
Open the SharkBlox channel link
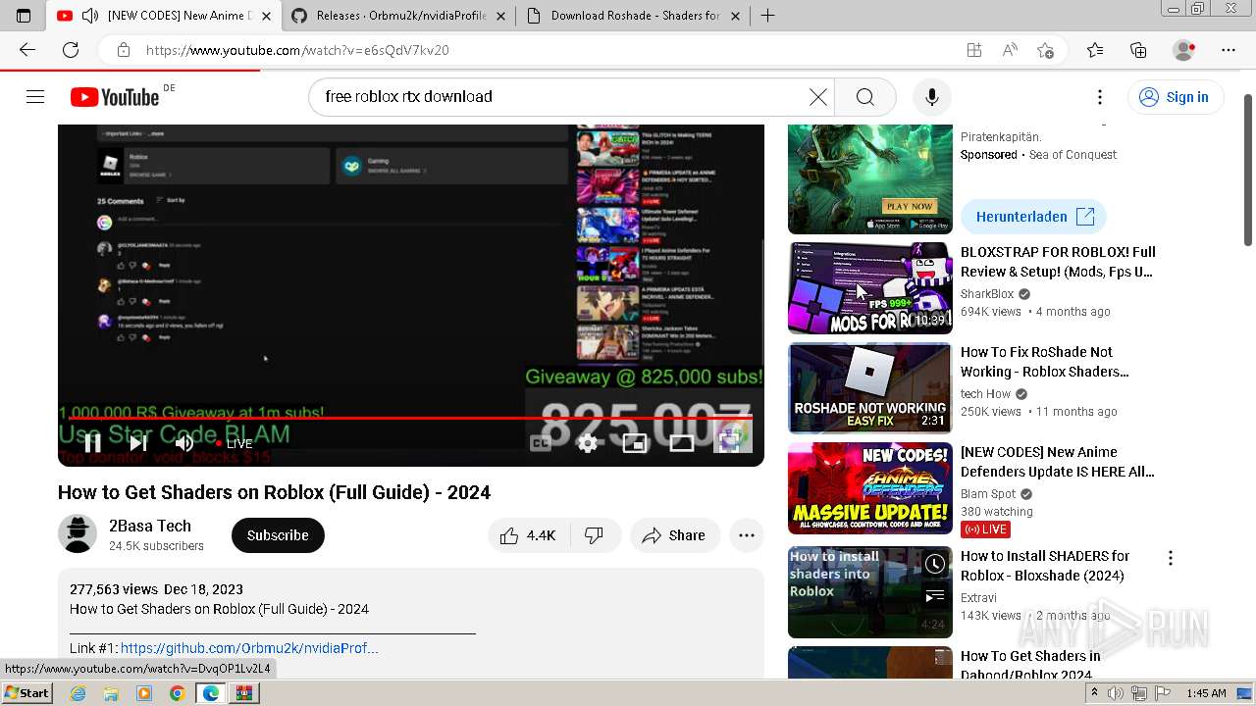pos(987,294)
